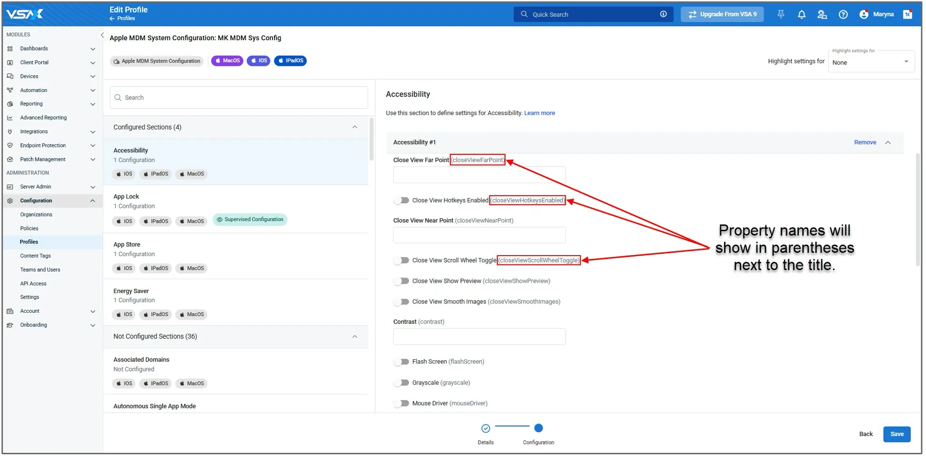The image size is (926, 458).
Task: Click the Maryna user avatar icon
Action: tap(864, 14)
